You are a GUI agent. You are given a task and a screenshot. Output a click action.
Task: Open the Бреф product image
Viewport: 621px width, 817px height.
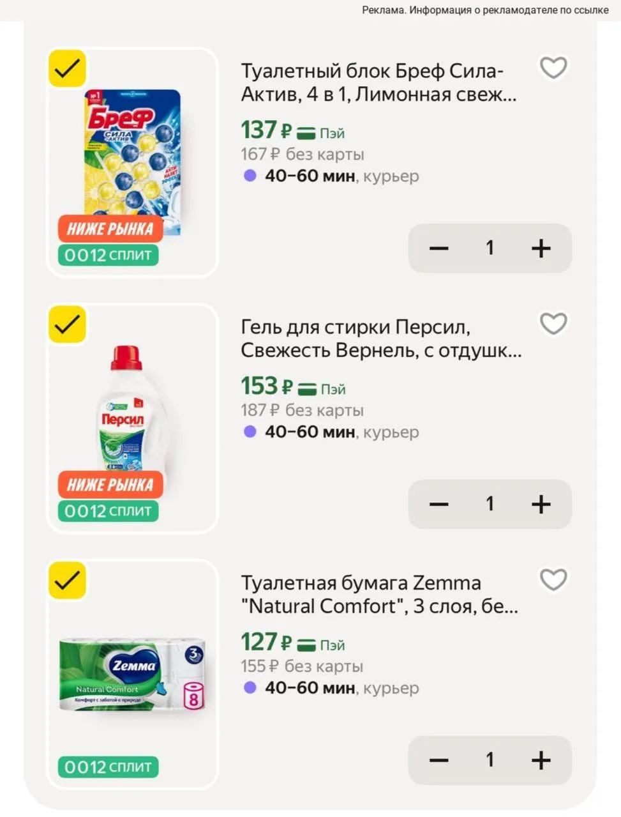[133, 163]
